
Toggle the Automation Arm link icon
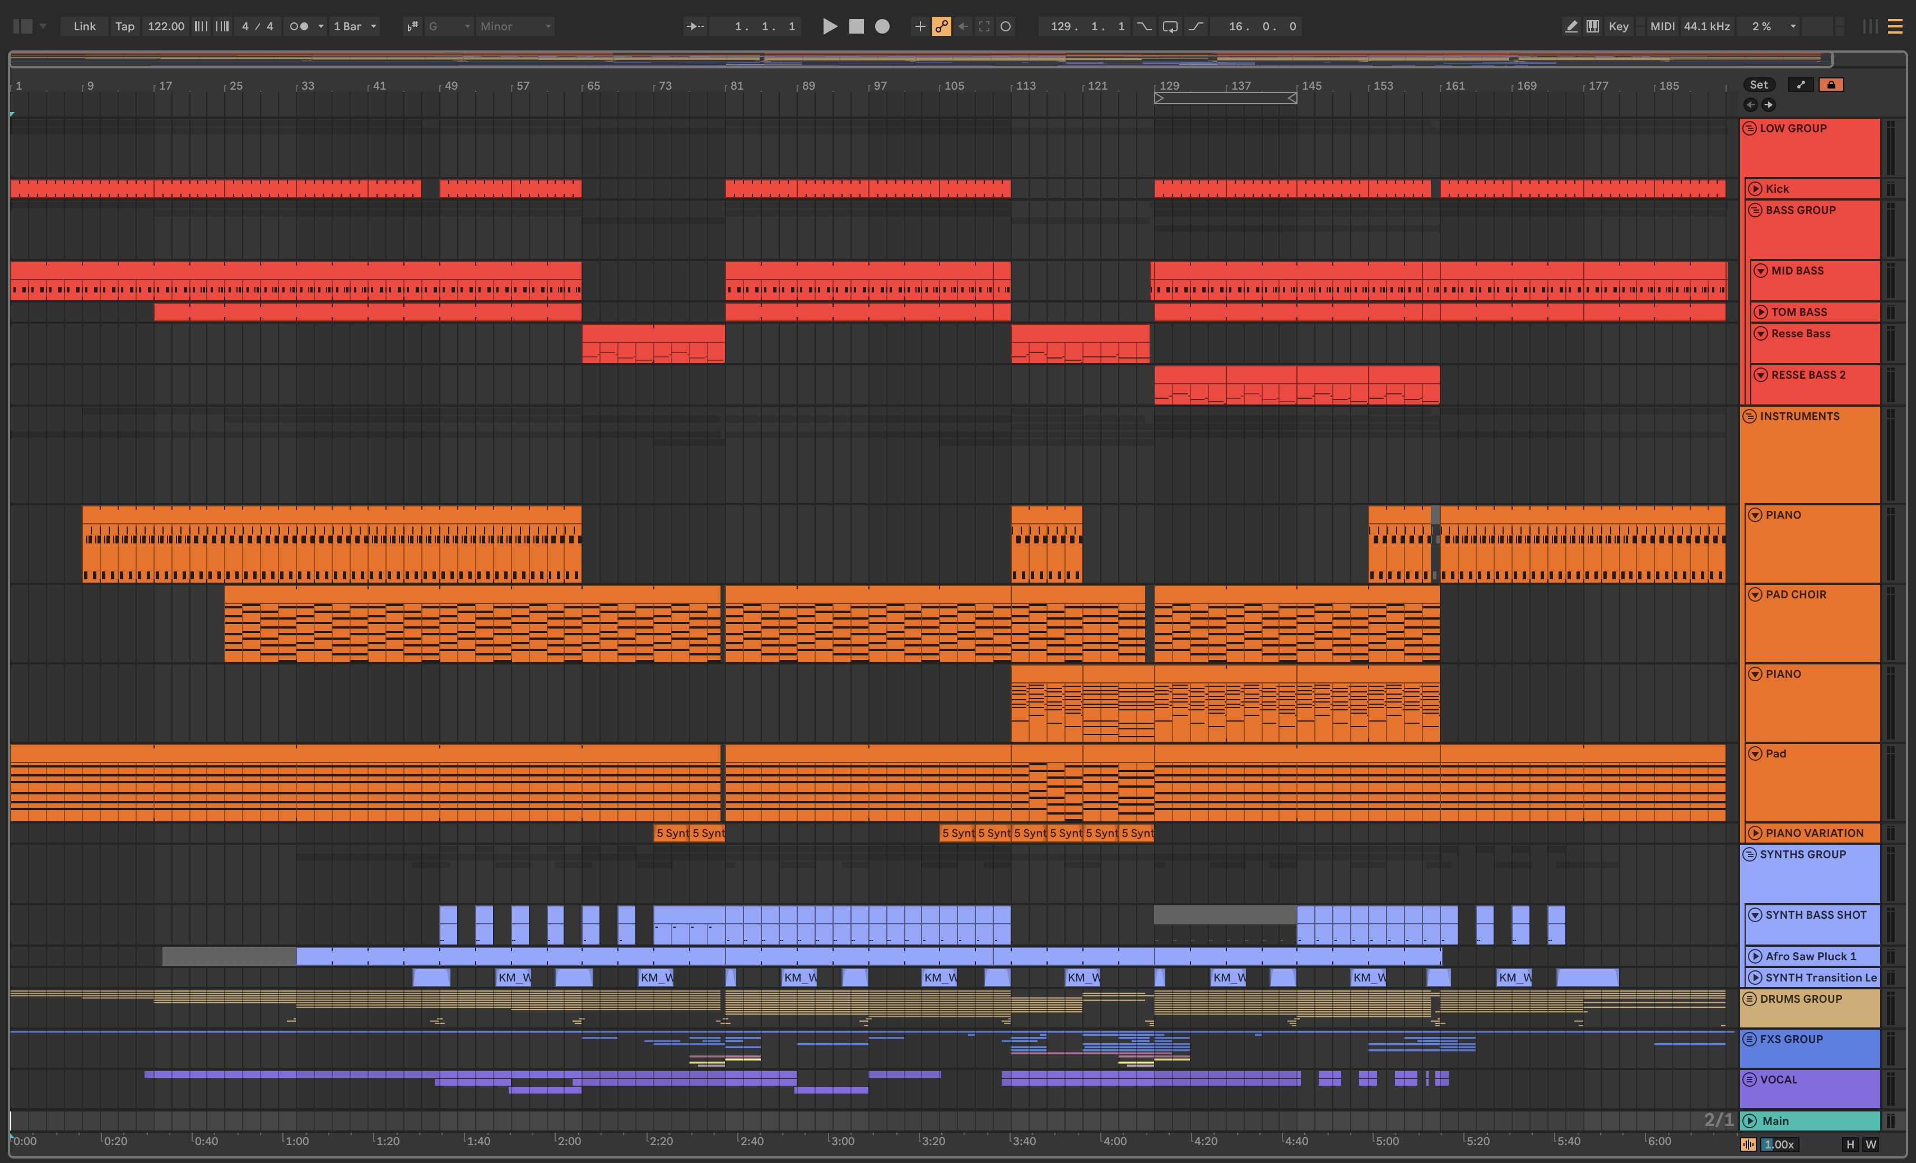[x=941, y=26]
